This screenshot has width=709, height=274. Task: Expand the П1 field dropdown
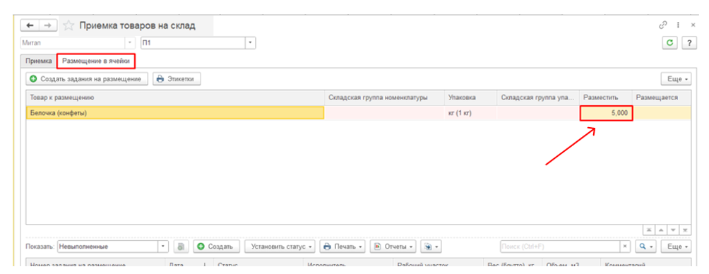point(251,43)
